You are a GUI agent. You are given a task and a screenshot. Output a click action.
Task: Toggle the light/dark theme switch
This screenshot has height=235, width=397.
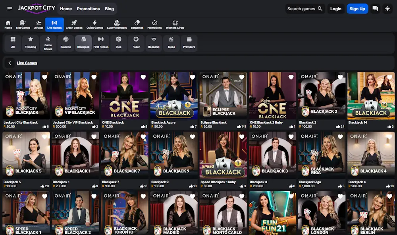click(387, 9)
